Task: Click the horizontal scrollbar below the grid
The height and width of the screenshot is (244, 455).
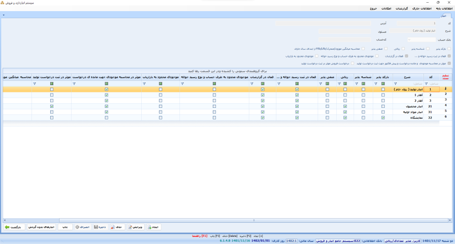Action: click(x=253, y=220)
